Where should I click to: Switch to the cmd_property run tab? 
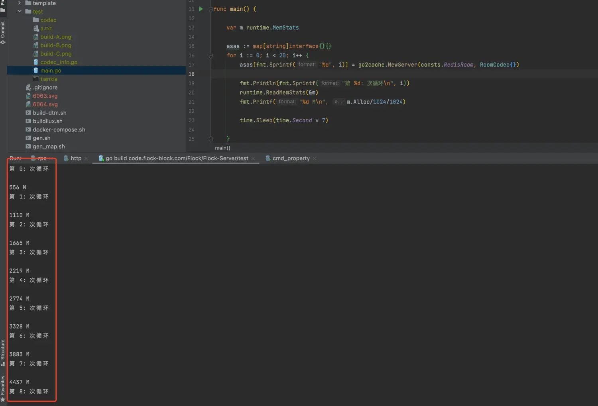click(291, 158)
